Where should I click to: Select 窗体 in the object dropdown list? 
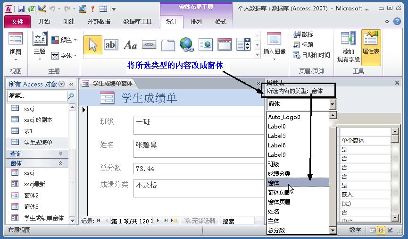coord(298,183)
